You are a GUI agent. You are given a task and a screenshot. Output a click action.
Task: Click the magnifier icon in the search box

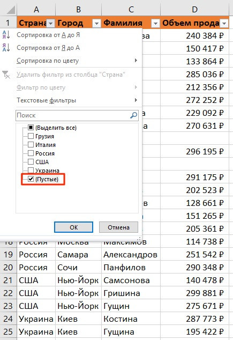click(x=134, y=115)
